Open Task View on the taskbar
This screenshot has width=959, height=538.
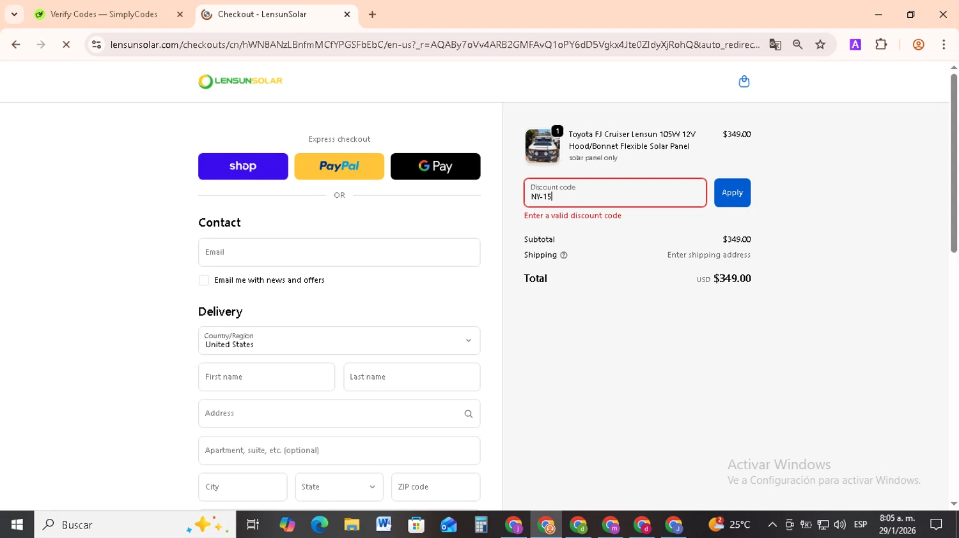pyautogui.click(x=253, y=525)
